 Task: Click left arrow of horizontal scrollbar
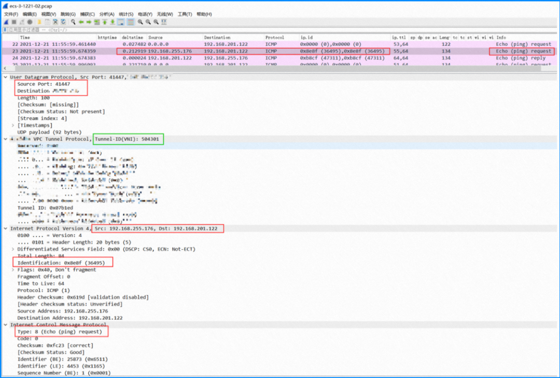(5, 68)
